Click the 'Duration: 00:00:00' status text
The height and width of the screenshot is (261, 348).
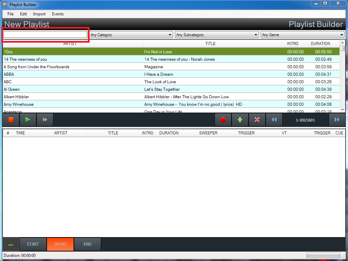pos(19,256)
